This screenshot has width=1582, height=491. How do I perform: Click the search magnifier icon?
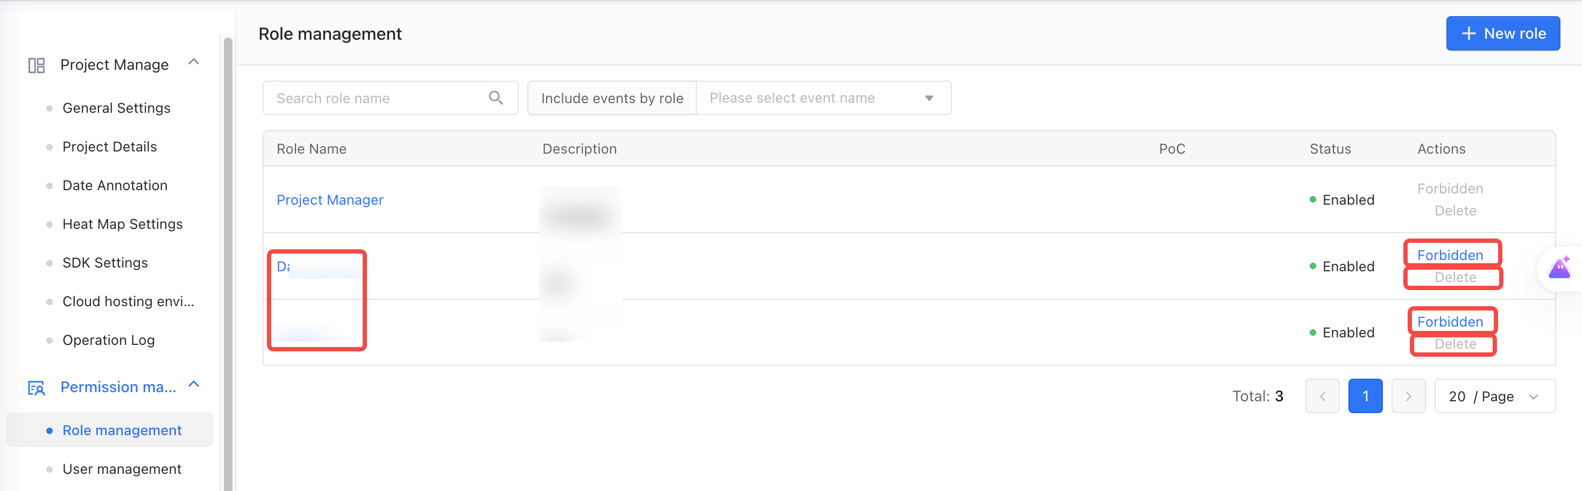(x=496, y=97)
